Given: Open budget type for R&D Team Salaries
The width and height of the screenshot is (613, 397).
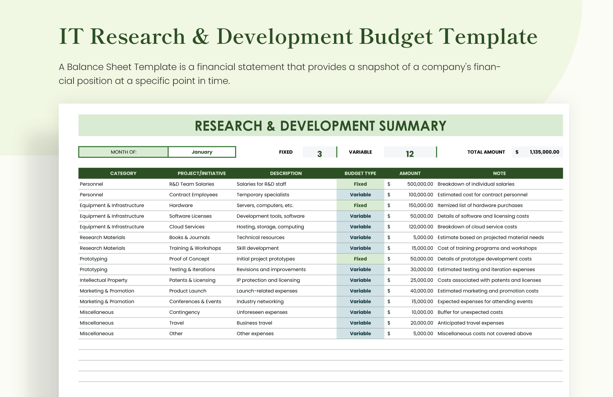Looking at the screenshot, I should [360, 184].
